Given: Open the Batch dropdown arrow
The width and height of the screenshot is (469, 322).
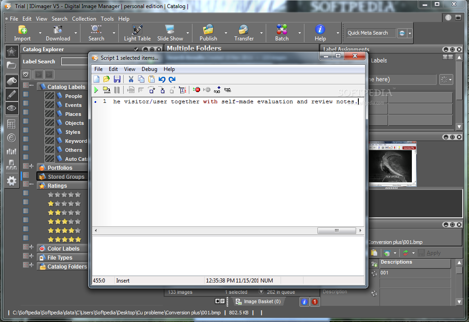Looking at the screenshot, I should coord(299,33).
